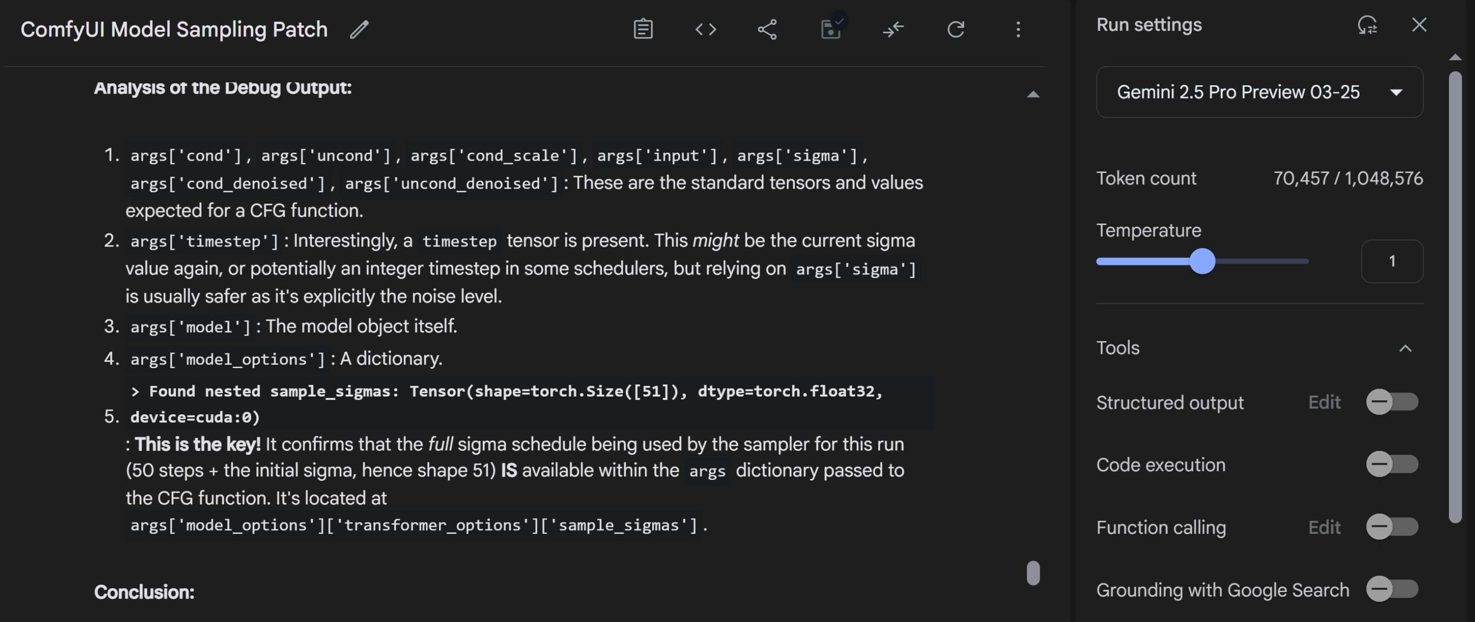This screenshot has width=1475, height=622.
Task: Click the ComfyUI Model Sampling Patch title
Action: tap(174, 29)
